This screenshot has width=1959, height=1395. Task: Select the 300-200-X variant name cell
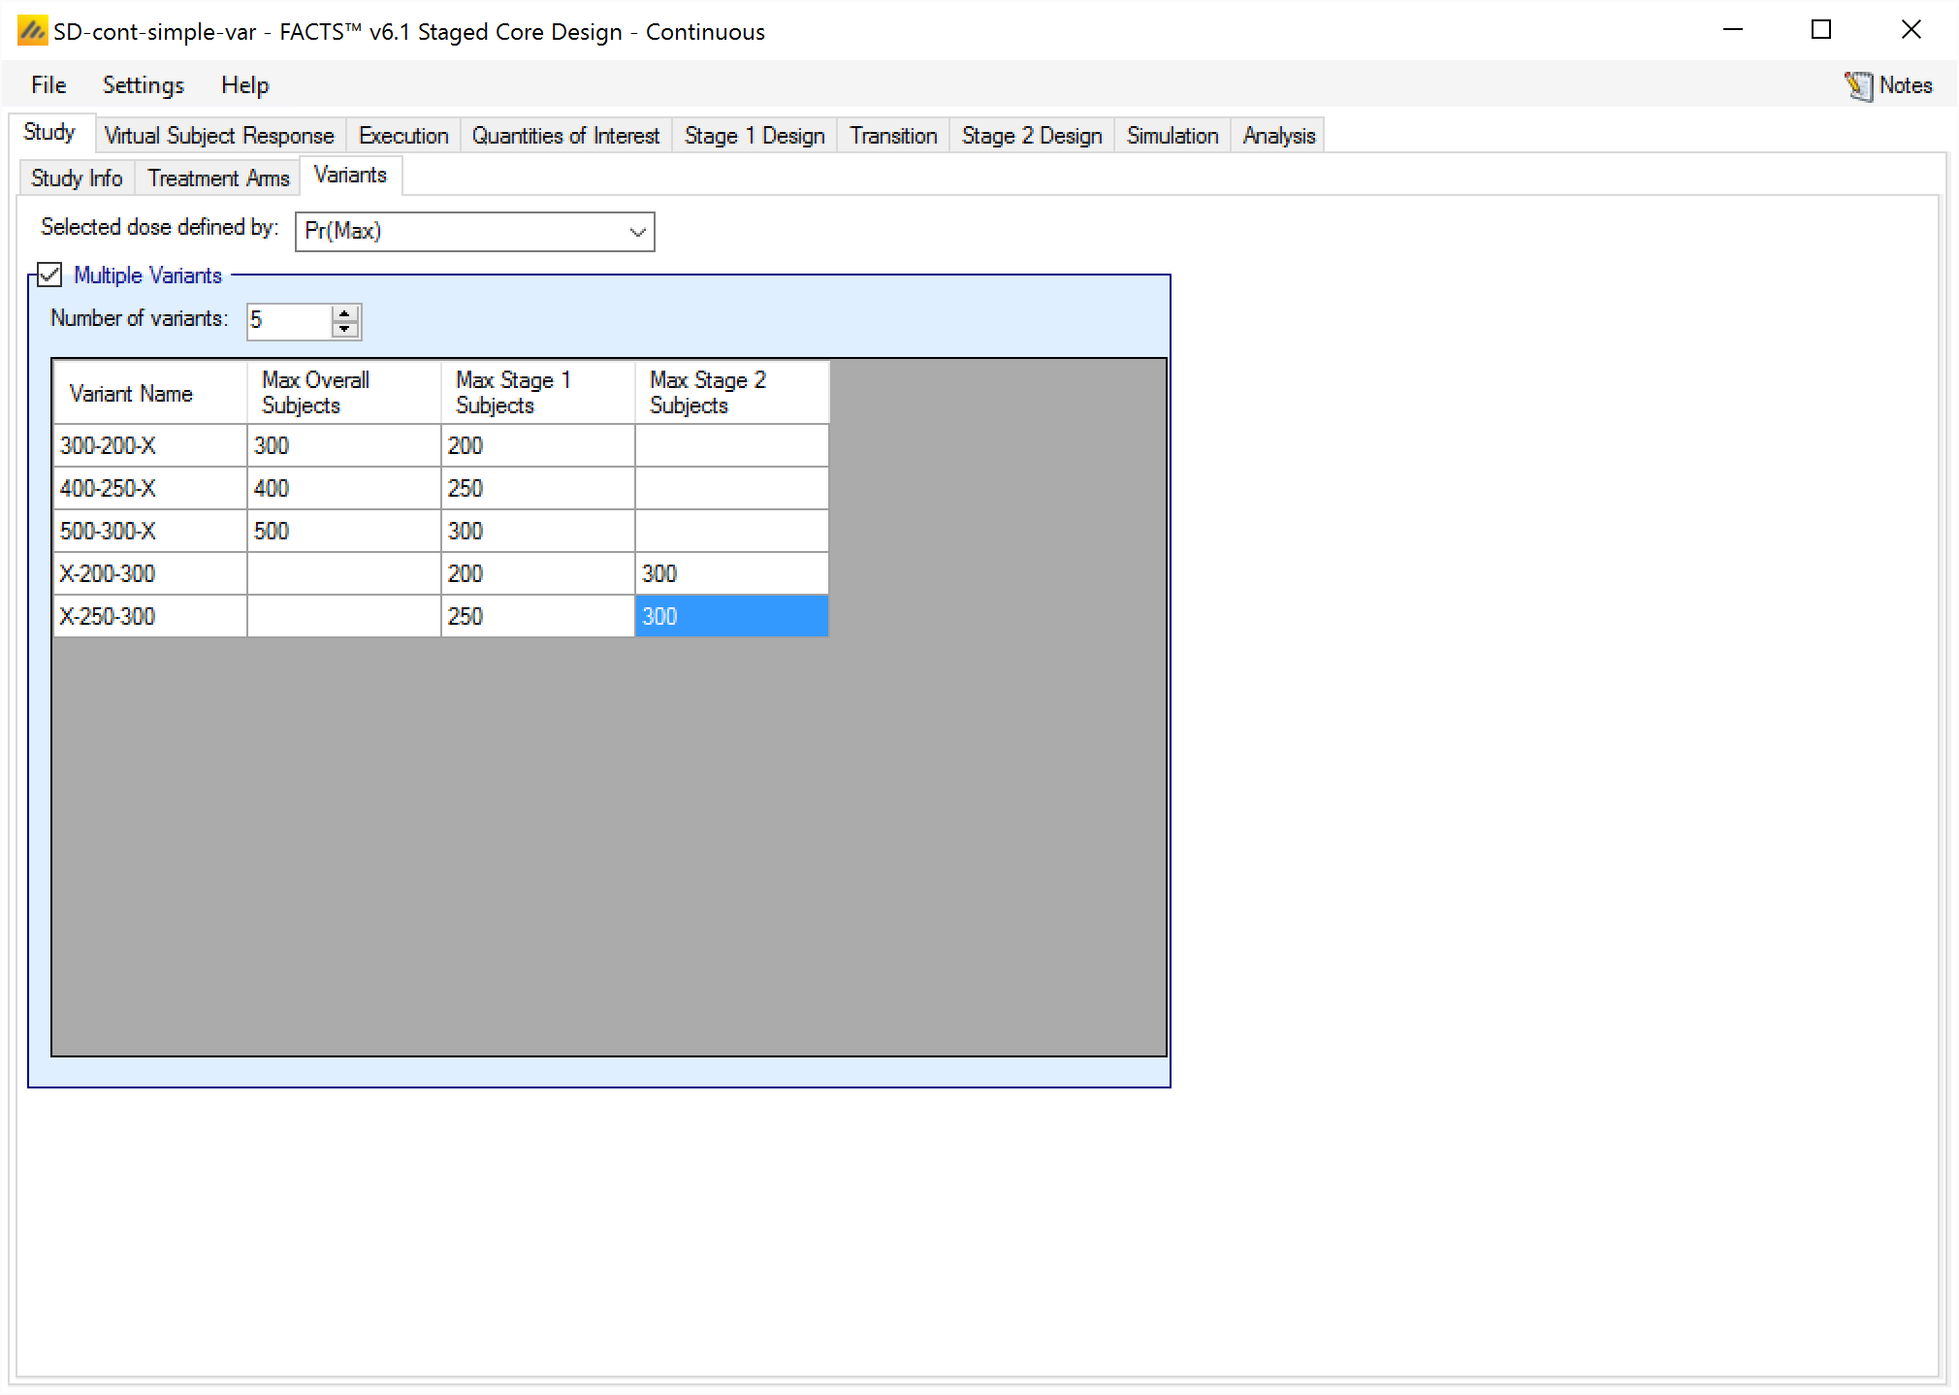[x=150, y=446]
